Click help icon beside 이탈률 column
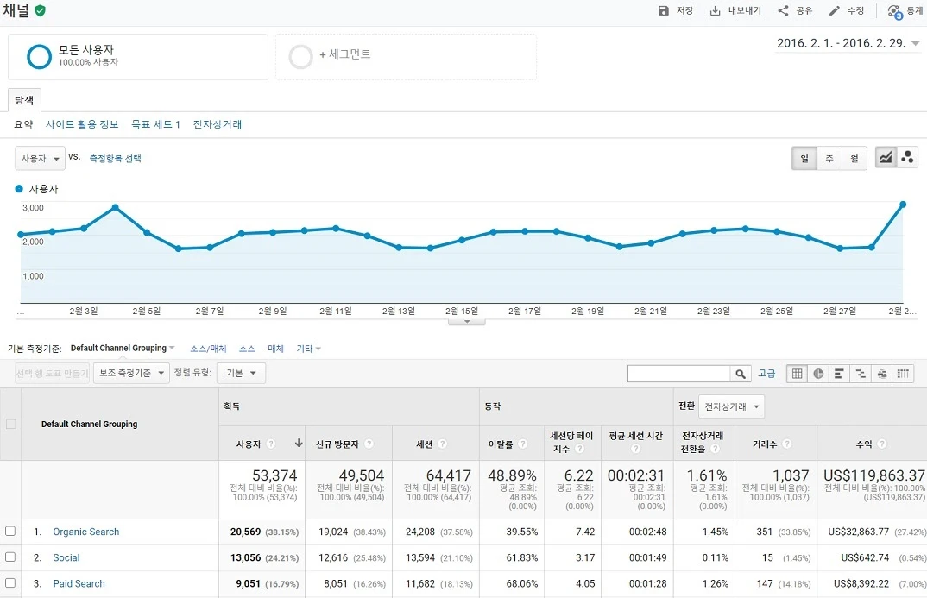This screenshot has height=598, width=927. pyautogui.click(x=522, y=444)
